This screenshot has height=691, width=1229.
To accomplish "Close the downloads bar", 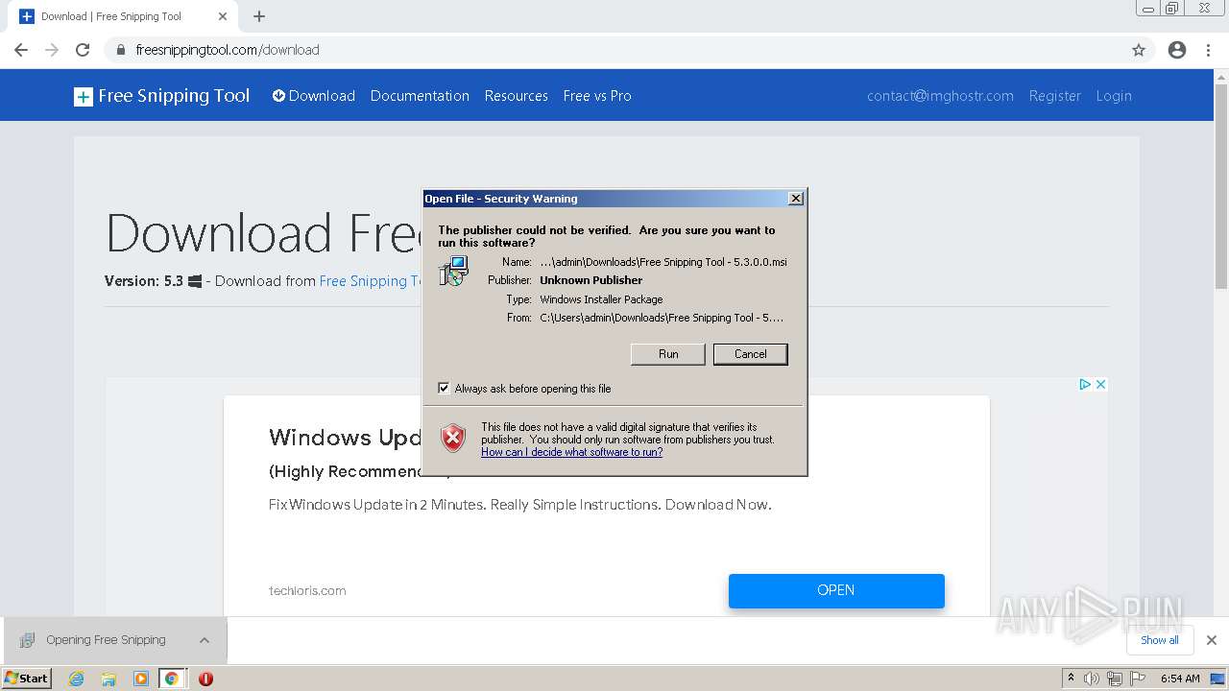I will click(1212, 640).
